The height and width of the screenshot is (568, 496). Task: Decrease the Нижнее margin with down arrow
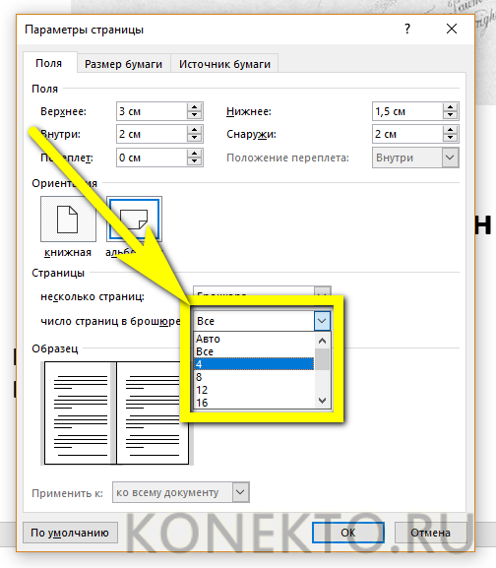tap(450, 115)
